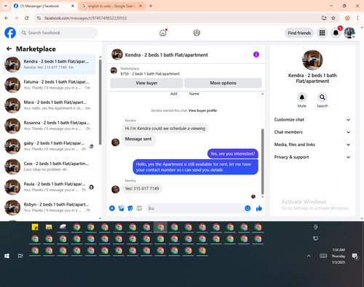Click the conversation list scrollbar
Image resolution: width=364 pixels, height=287 pixels.
pos(100,102)
